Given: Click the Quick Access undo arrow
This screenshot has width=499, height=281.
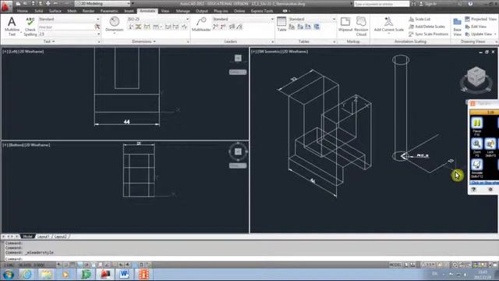Looking at the screenshot, I should (55, 4).
